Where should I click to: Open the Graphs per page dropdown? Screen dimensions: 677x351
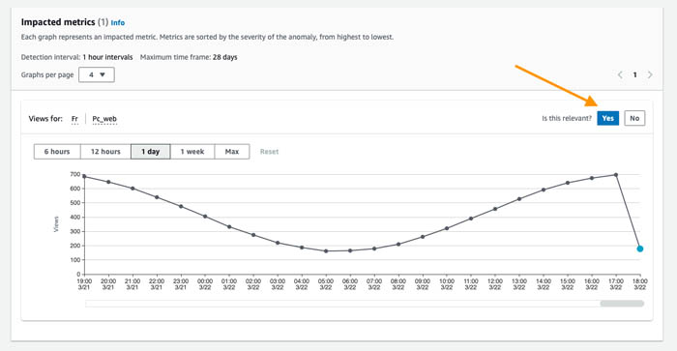(97, 74)
